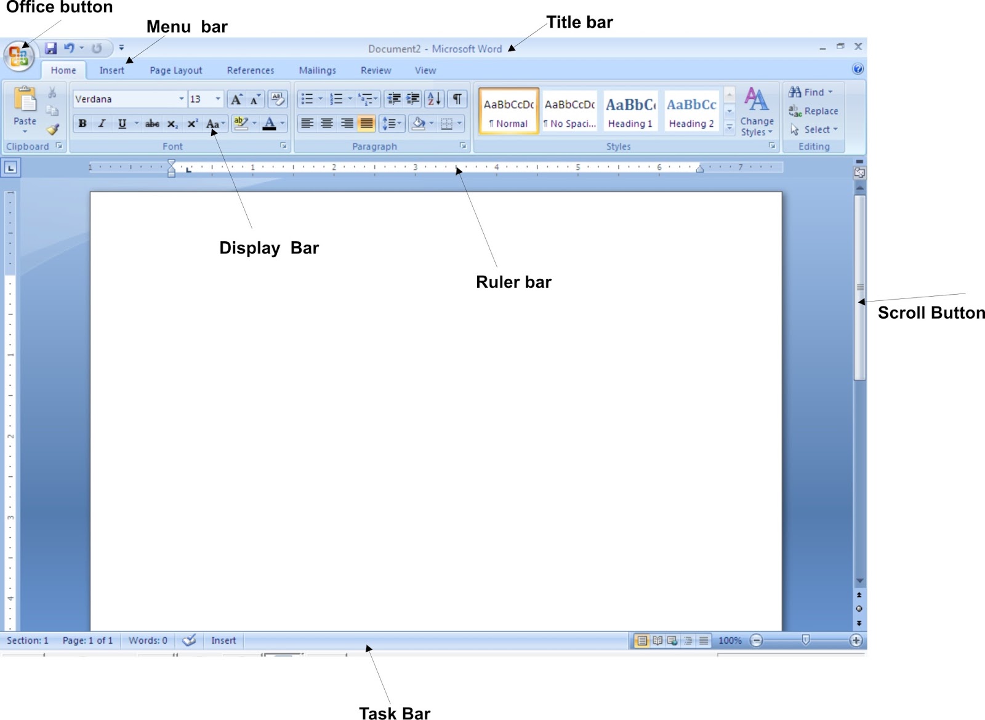The width and height of the screenshot is (985, 720).
Task: Align text left
Action: [x=307, y=124]
